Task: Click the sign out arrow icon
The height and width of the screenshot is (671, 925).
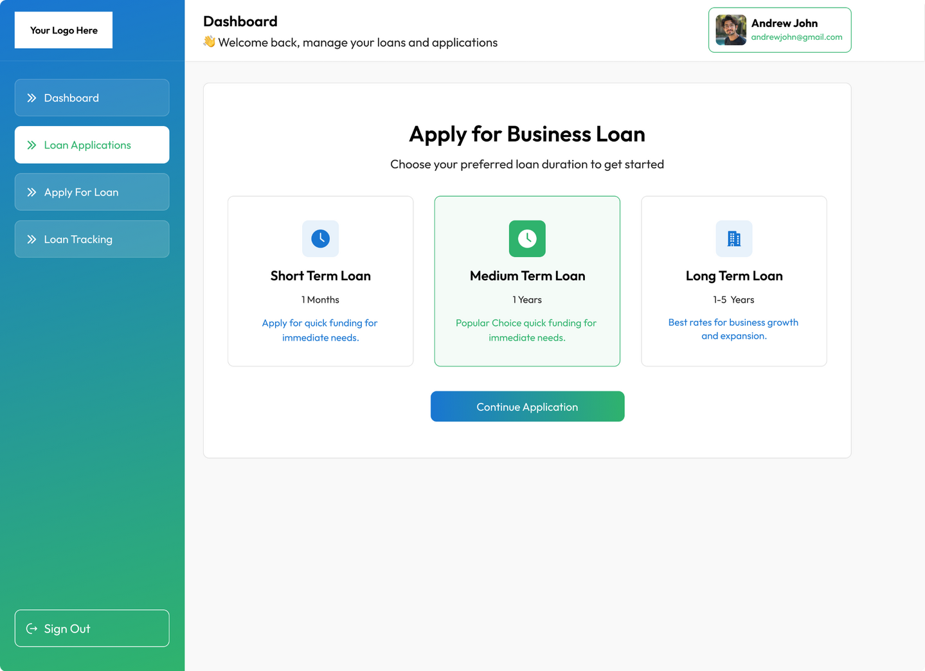Action: (x=31, y=629)
